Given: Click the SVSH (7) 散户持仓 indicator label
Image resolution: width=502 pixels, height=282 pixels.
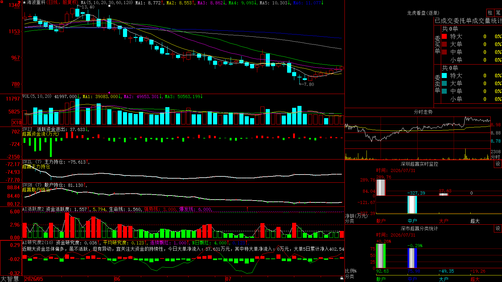Looking at the screenshot, I should 44,185.
